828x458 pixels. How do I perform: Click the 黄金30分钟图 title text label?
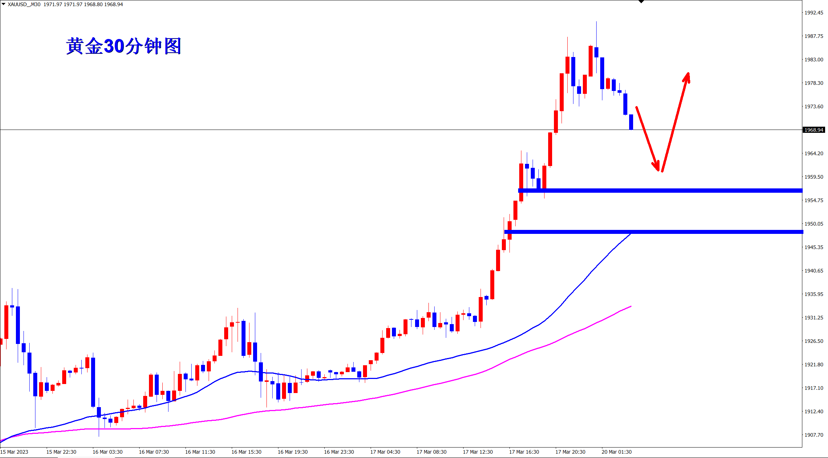(x=124, y=46)
